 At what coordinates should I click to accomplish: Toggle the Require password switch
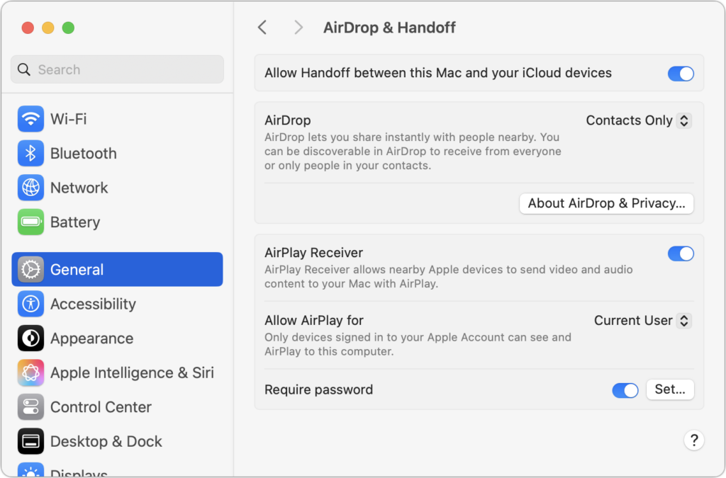[625, 389]
